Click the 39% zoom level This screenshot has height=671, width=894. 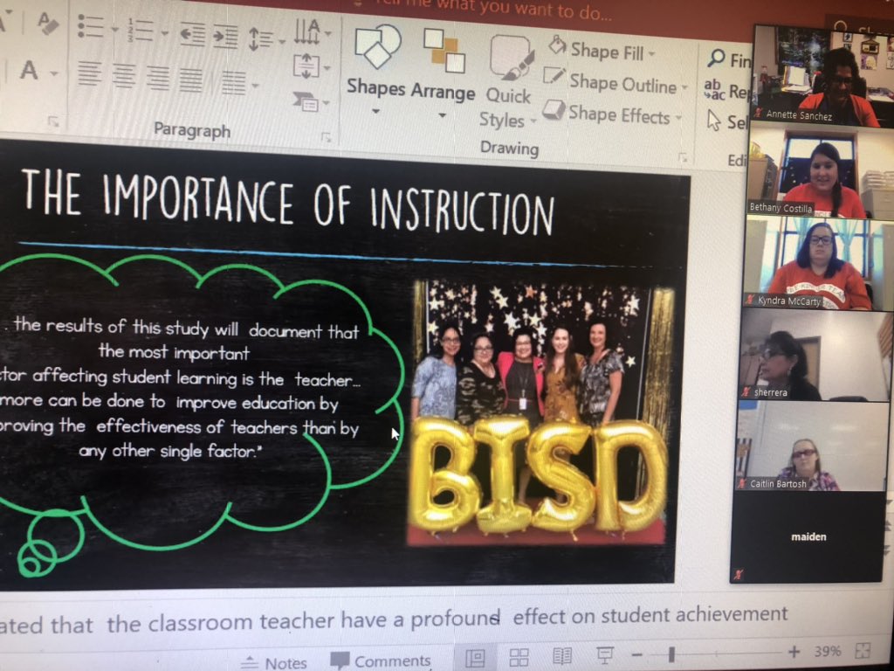pyautogui.click(x=828, y=651)
